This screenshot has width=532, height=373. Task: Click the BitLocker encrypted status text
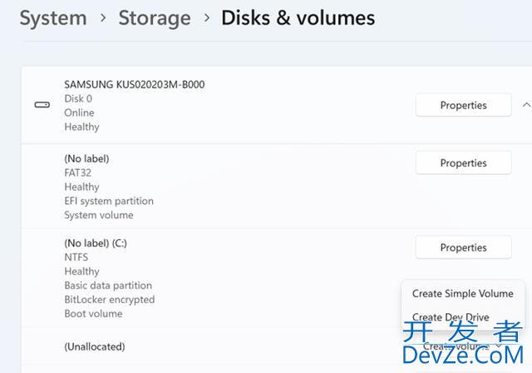(110, 300)
